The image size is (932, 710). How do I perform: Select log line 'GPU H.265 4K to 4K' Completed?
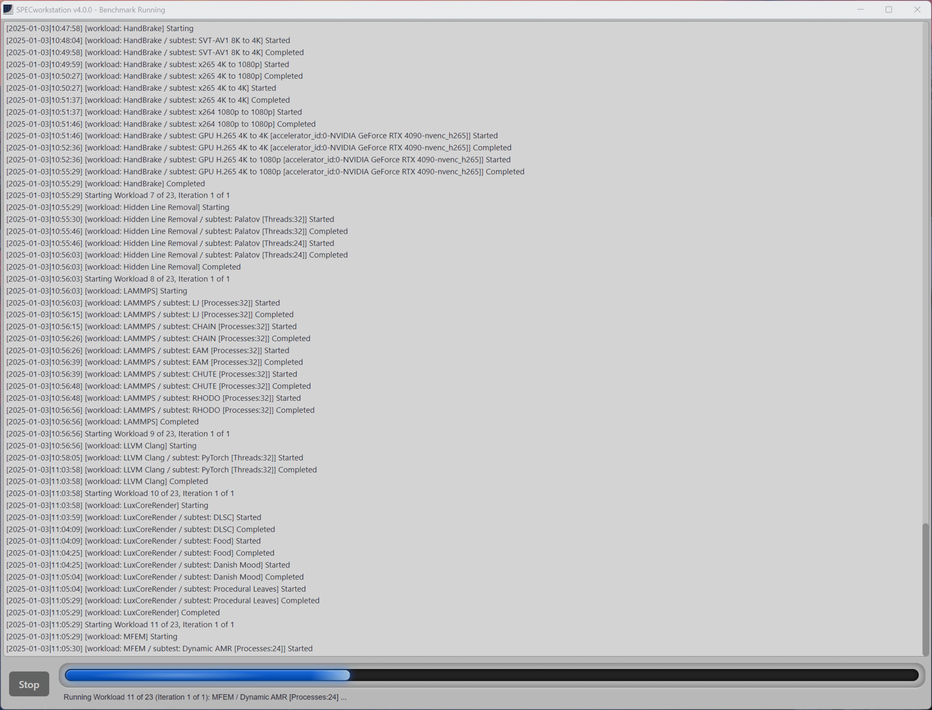point(259,148)
